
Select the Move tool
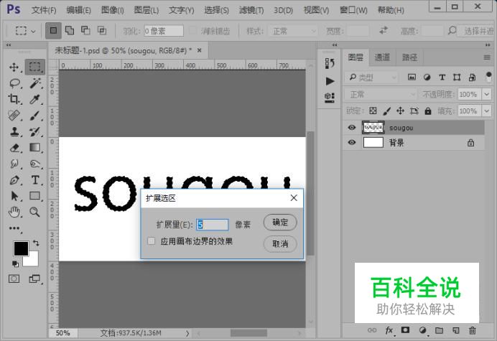(x=14, y=67)
